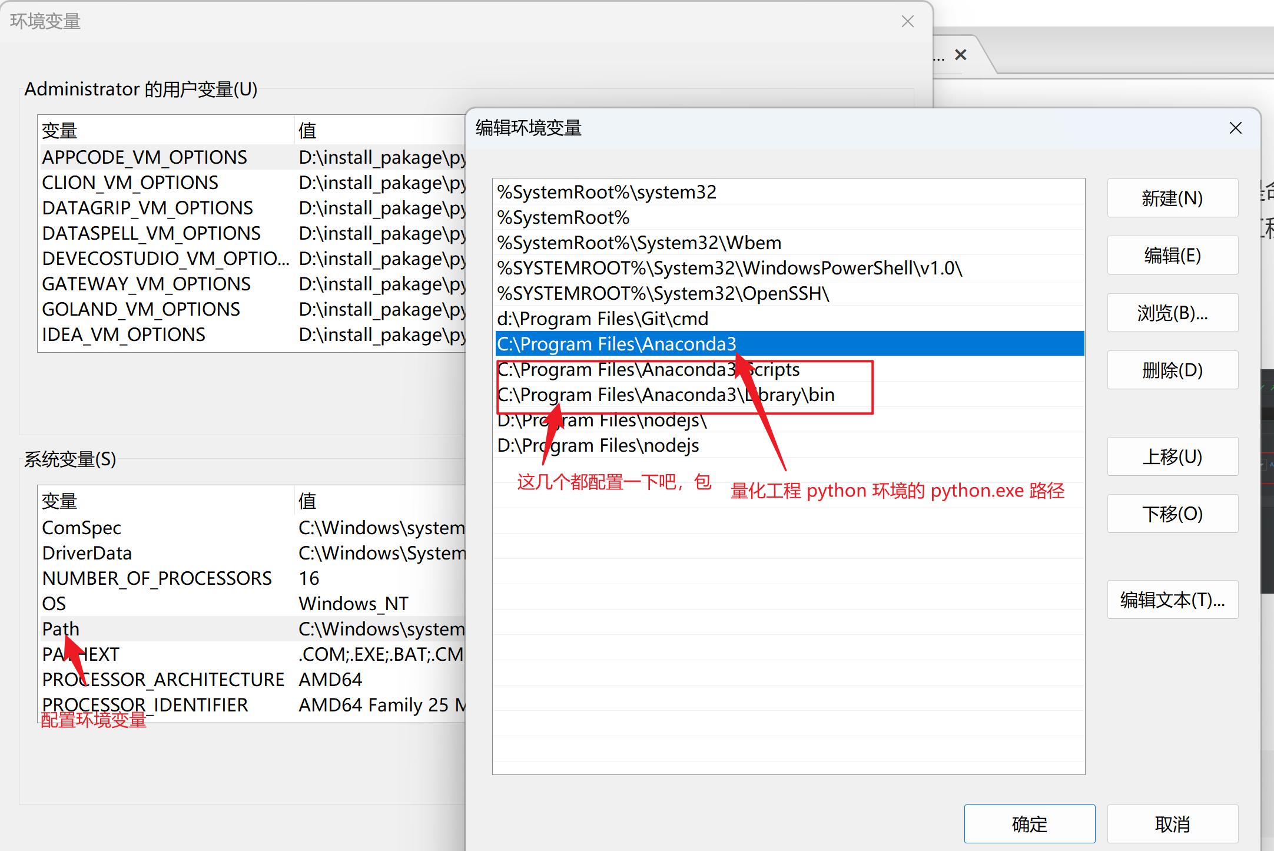Cancel with the 取消 button
The height and width of the screenshot is (851, 1274).
tap(1172, 823)
